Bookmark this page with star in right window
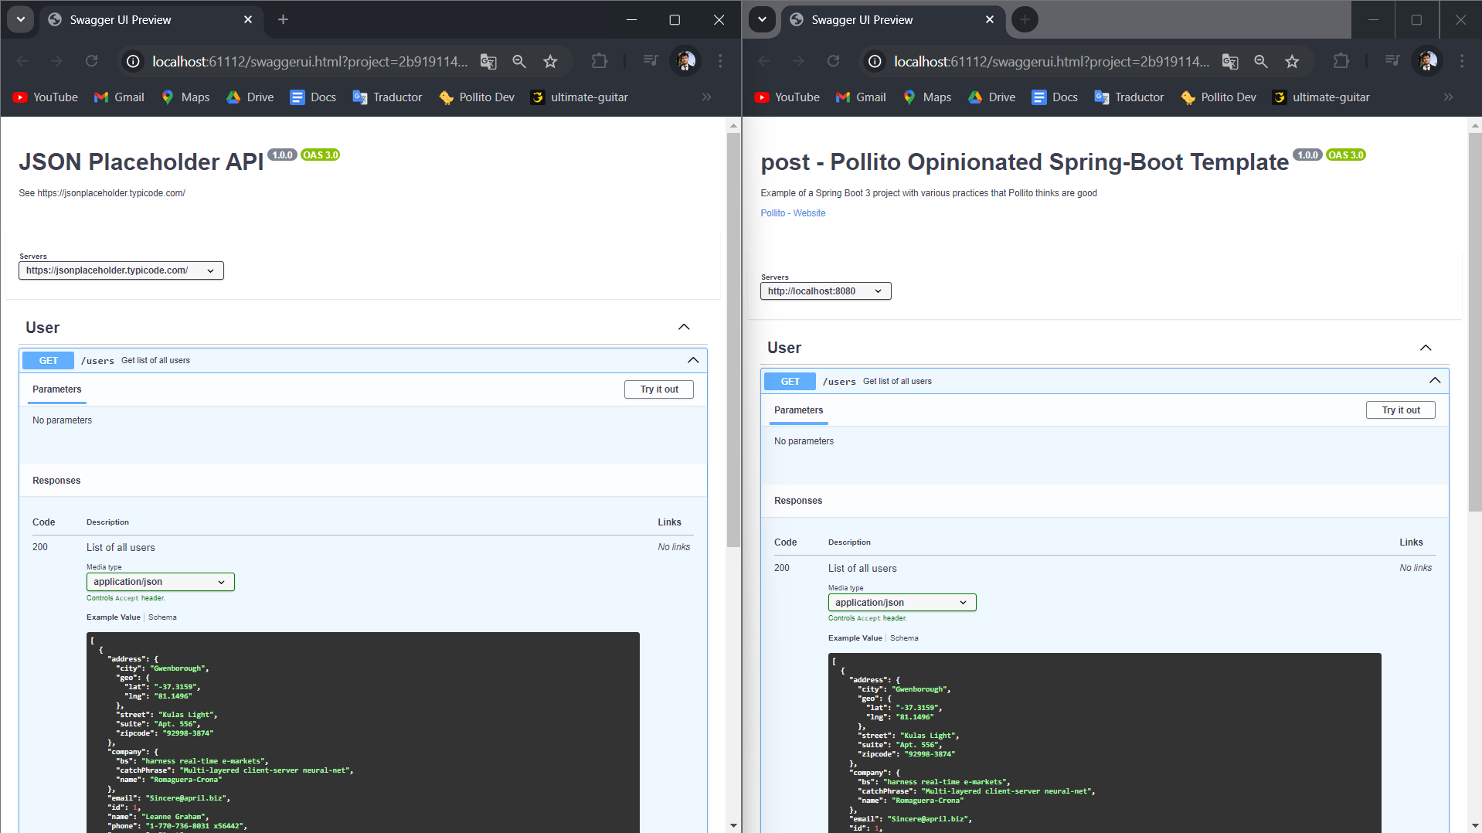 pos(1292,61)
